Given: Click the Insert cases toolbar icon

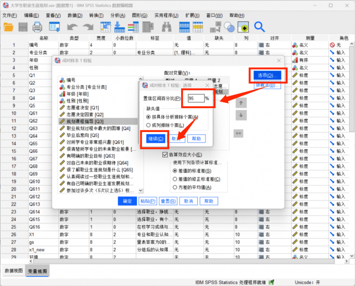Looking at the screenshot, I should (x=184, y=27).
